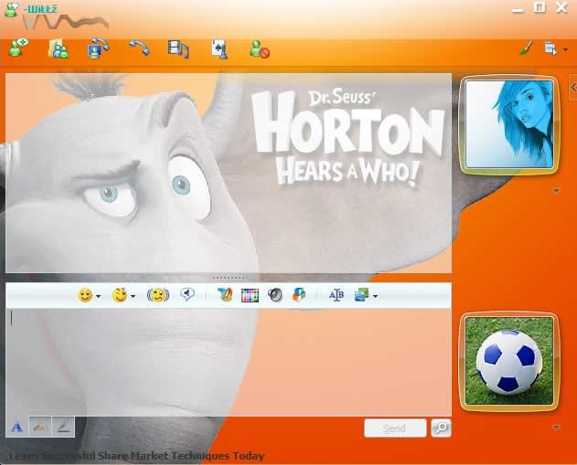Switch to handwriting mode
This screenshot has height=465, width=577.
click(x=40, y=428)
